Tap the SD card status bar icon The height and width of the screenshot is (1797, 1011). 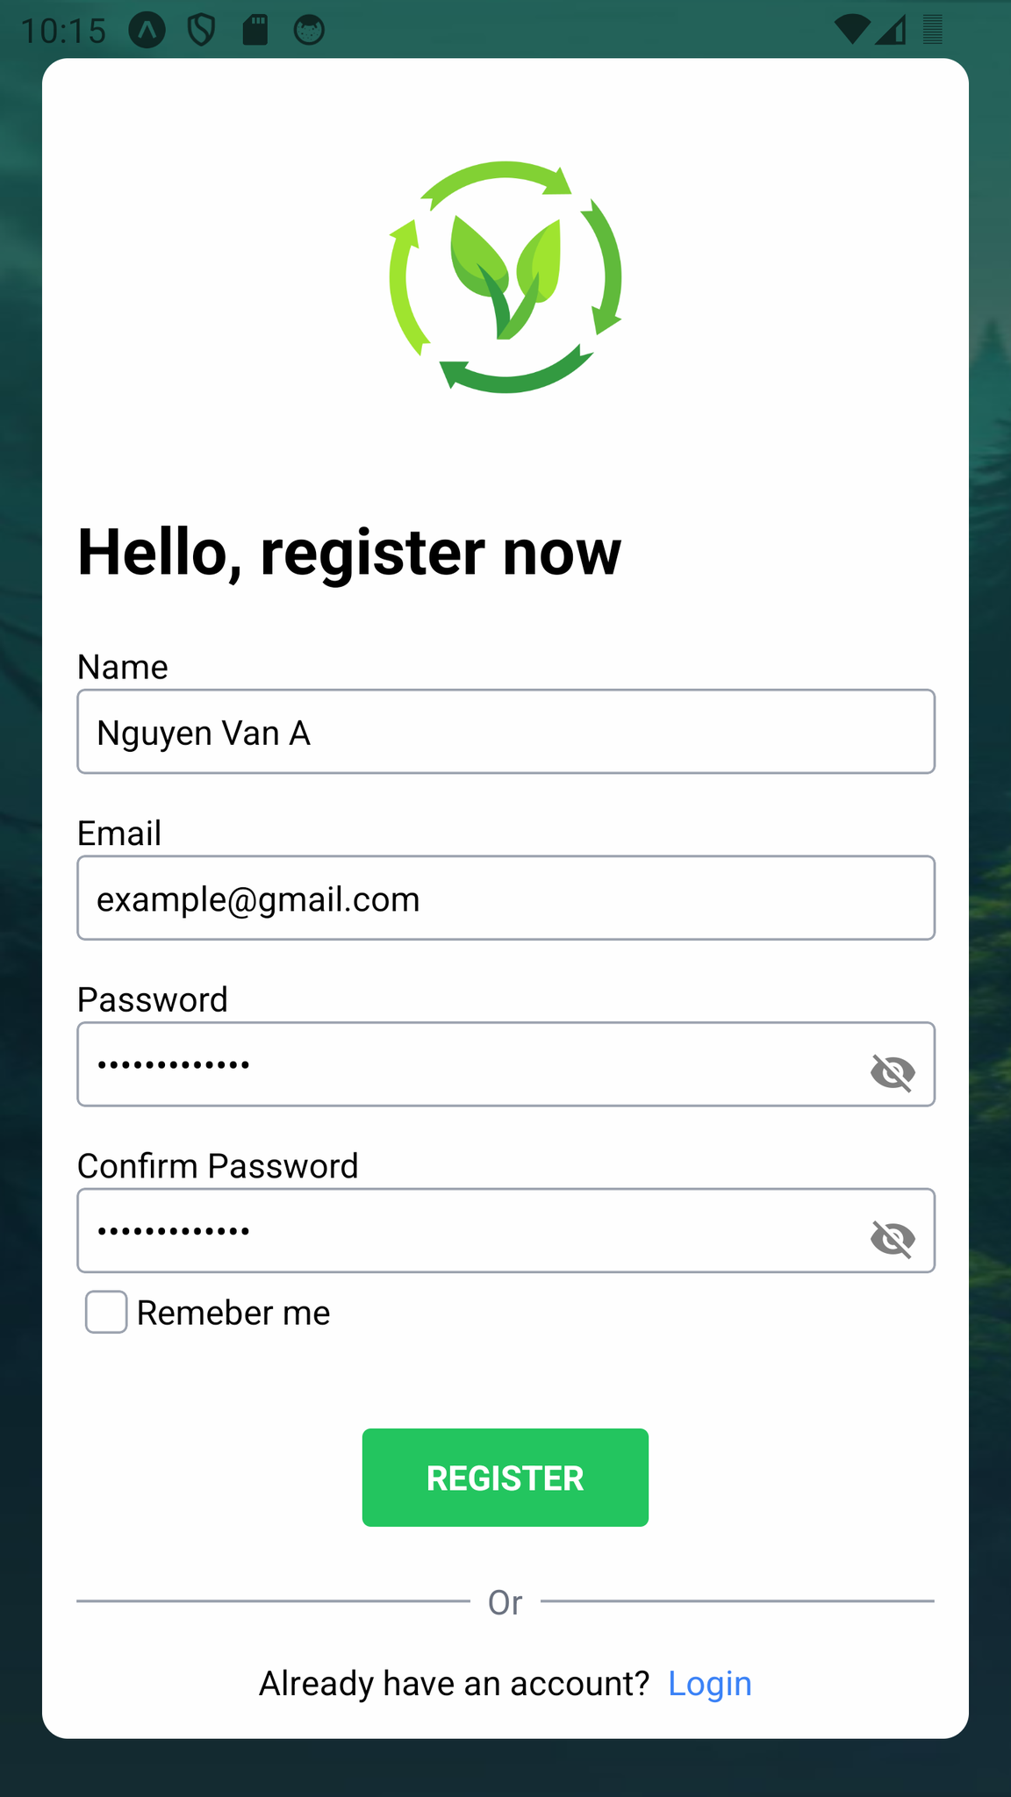[255, 30]
